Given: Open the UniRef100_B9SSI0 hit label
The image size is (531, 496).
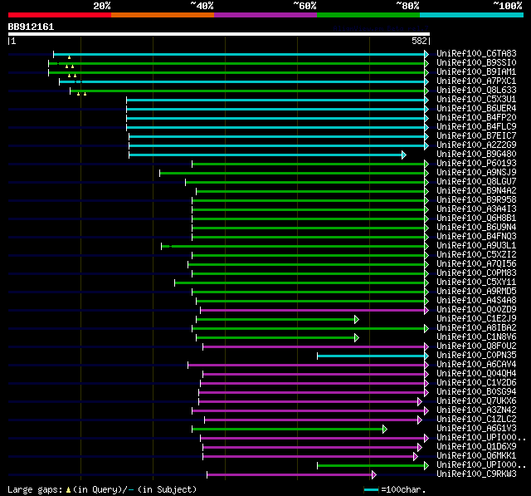Looking at the screenshot, I should pos(476,62).
